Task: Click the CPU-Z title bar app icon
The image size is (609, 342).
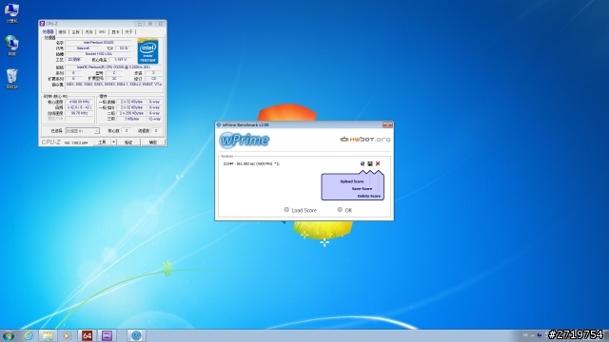Action: (42, 24)
